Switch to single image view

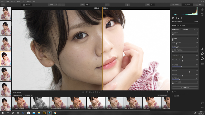(152, 5)
